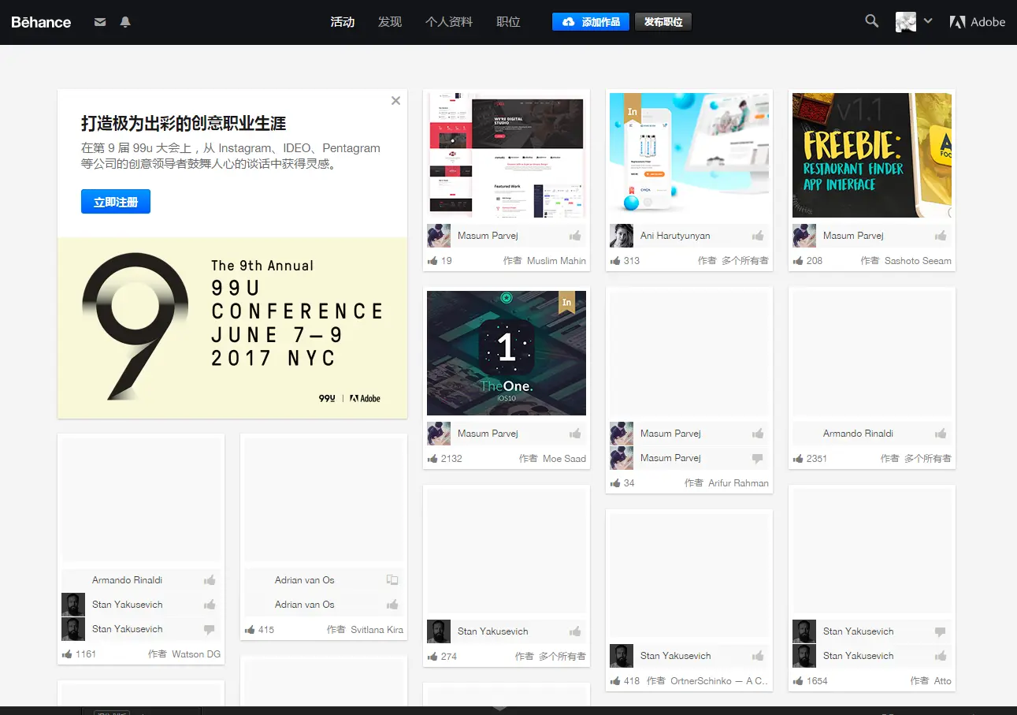Image resolution: width=1017 pixels, height=715 pixels.
Task: Open 多个所有者 link beside 313
Action: point(745,261)
